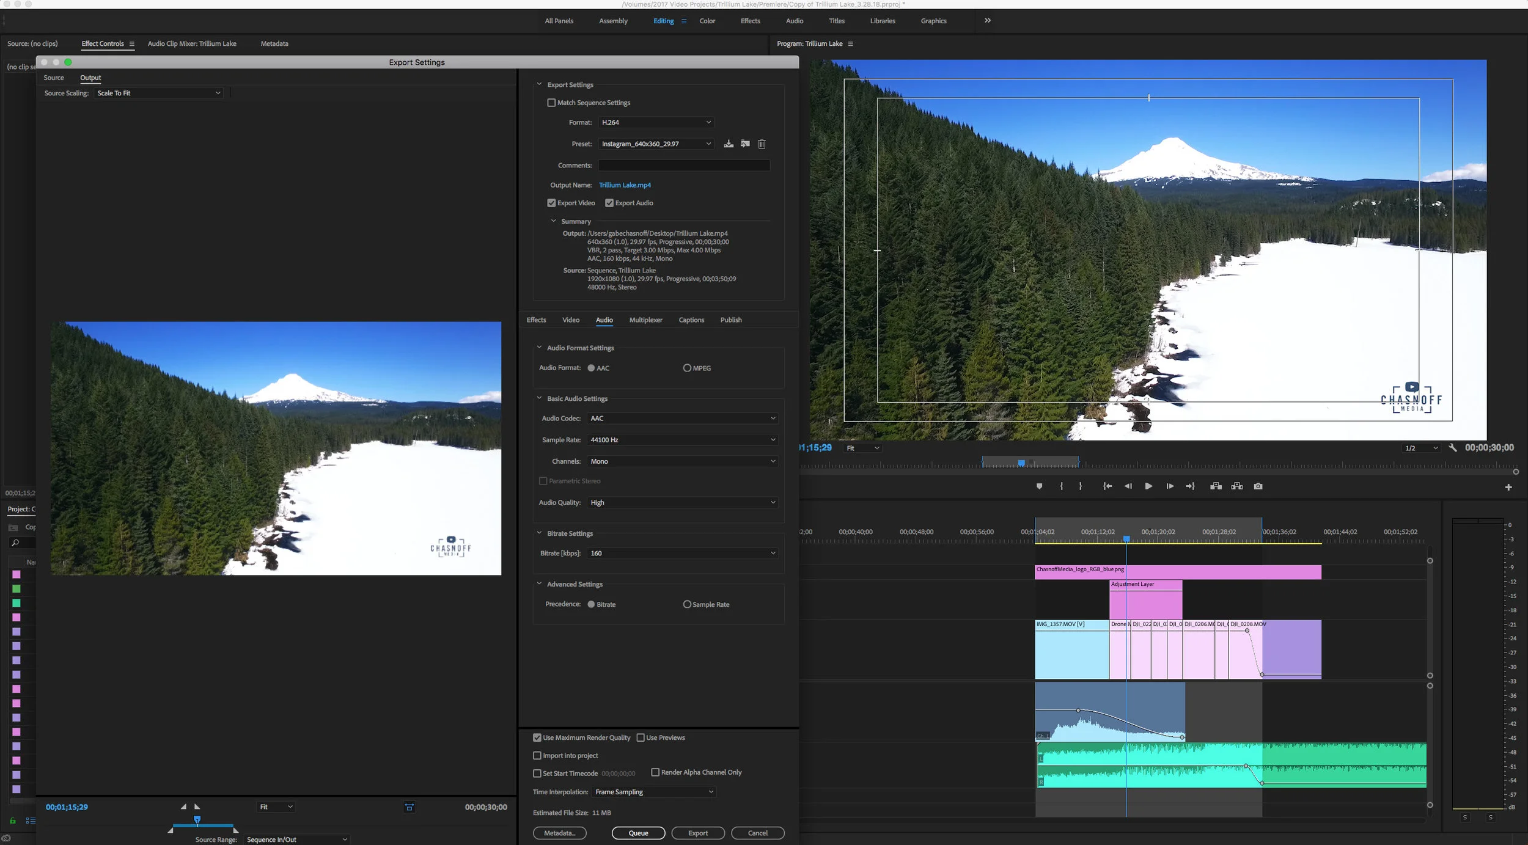This screenshot has width=1528, height=845.
Task: Select Sample Rate precedence radio button
Action: [687, 604]
